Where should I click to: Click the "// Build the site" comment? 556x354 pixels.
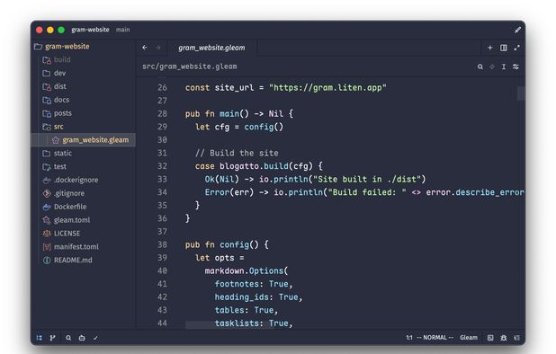237,153
